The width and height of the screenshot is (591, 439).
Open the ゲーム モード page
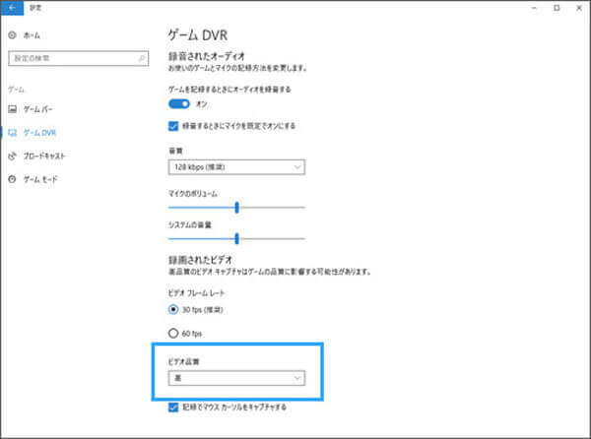pyautogui.click(x=40, y=179)
